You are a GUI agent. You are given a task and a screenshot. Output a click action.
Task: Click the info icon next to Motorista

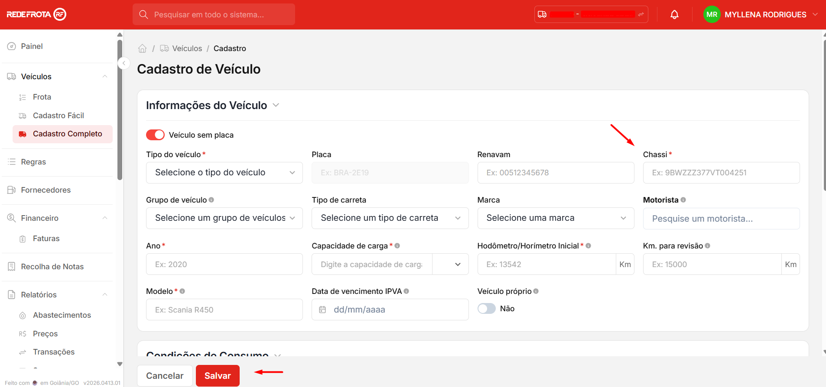(683, 200)
